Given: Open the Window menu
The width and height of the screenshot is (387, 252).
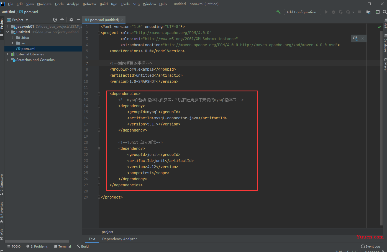Looking at the screenshot, I should pos(149,4).
